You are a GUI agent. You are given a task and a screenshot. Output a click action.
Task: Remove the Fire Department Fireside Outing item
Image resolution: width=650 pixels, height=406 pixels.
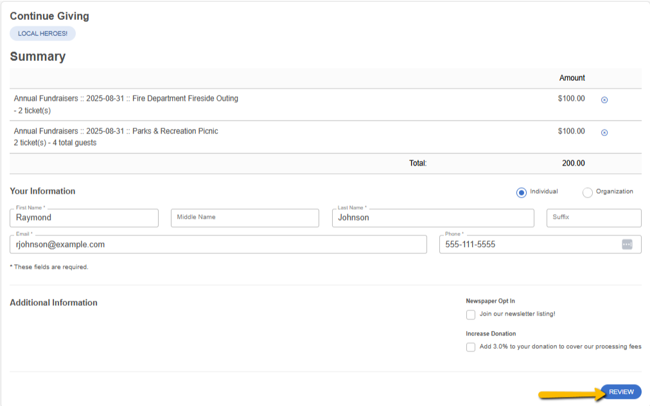point(604,100)
